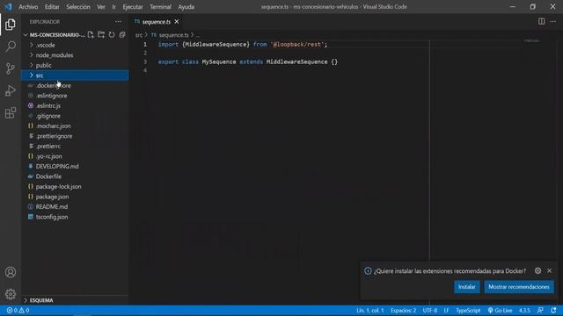The height and width of the screenshot is (316, 563).
Task: Click the New File icon in explorer header
Action: pyautogui.click(x=91, y=35)
